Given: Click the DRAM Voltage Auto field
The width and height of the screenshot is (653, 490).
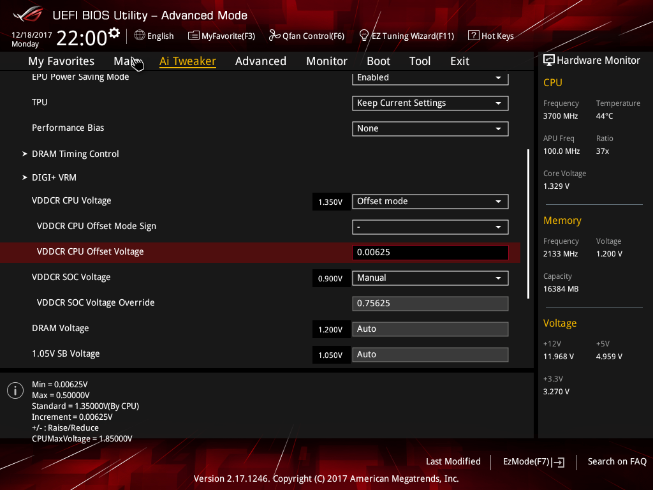Looking at the screenshot, I should pos(430,329).
